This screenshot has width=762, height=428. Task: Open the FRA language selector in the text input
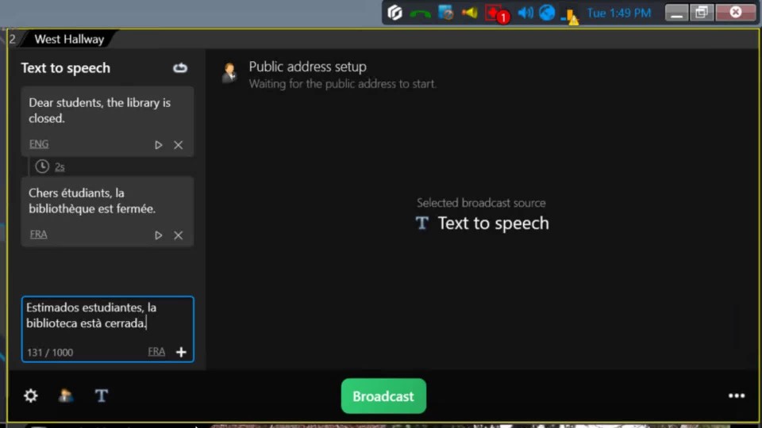pyautogui.click(x=156, y=352)
